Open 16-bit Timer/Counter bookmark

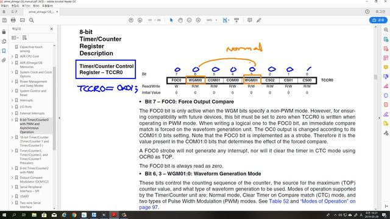pyautogui.click(x=34, y=141)
